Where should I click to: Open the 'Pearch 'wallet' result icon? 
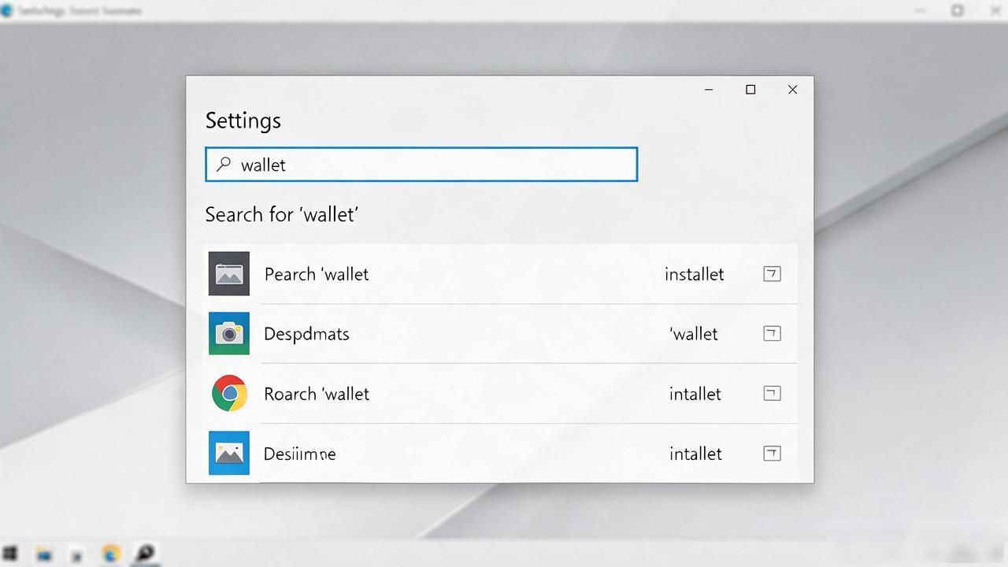229,274
